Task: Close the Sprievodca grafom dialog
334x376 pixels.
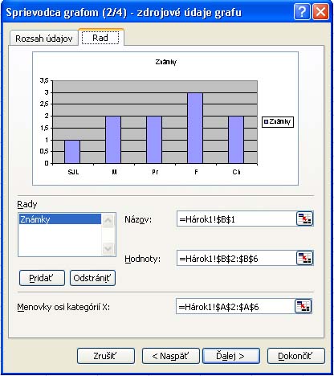Action: [x=320, y=12]
